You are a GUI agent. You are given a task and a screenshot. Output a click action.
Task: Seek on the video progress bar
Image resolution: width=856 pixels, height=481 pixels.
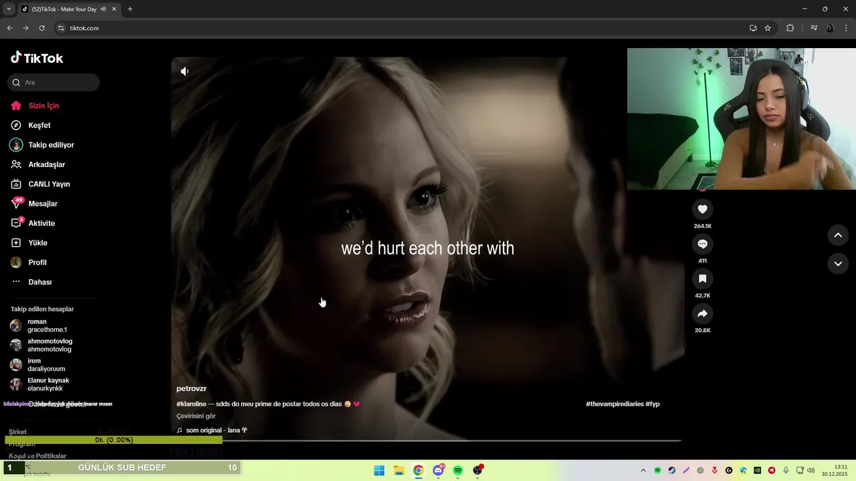pyautogui.click(x=427, y=440)
